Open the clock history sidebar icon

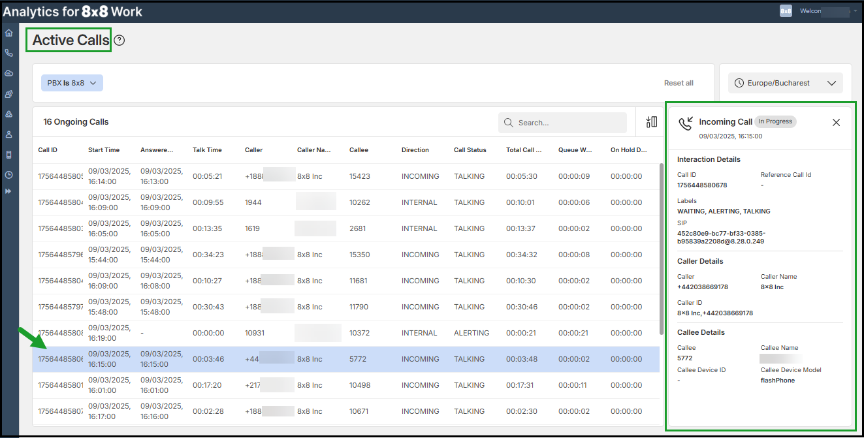pyautogui.click(x=9, y=175)
